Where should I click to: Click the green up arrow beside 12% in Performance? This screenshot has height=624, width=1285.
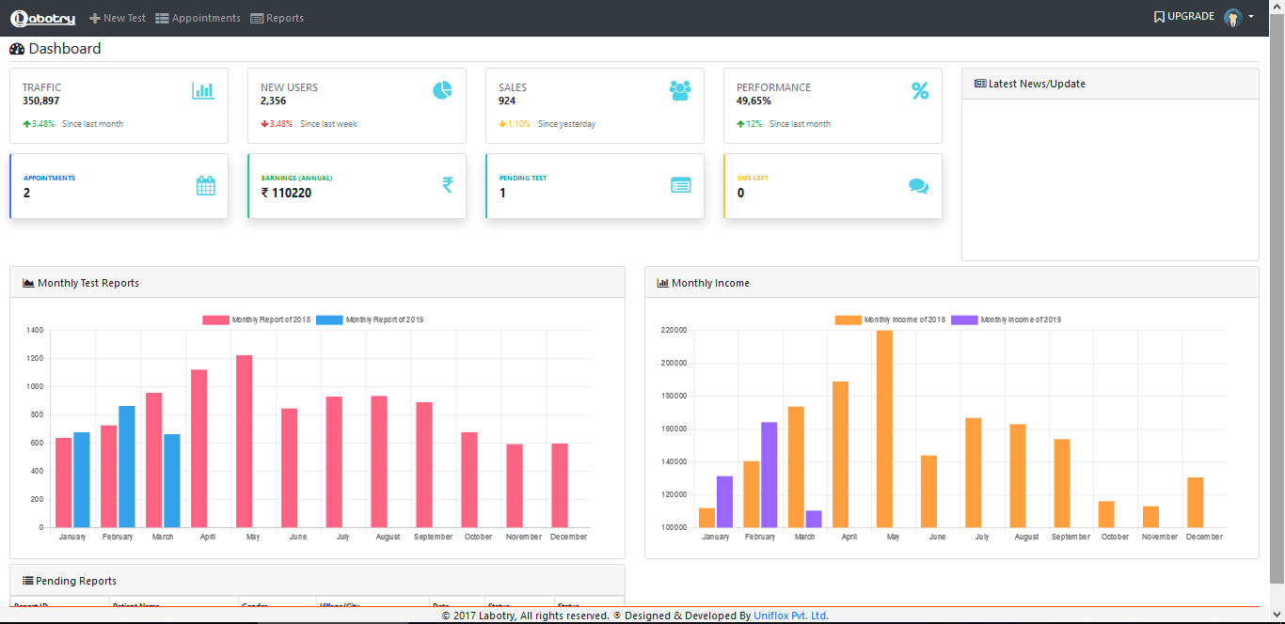coord(740,124)
